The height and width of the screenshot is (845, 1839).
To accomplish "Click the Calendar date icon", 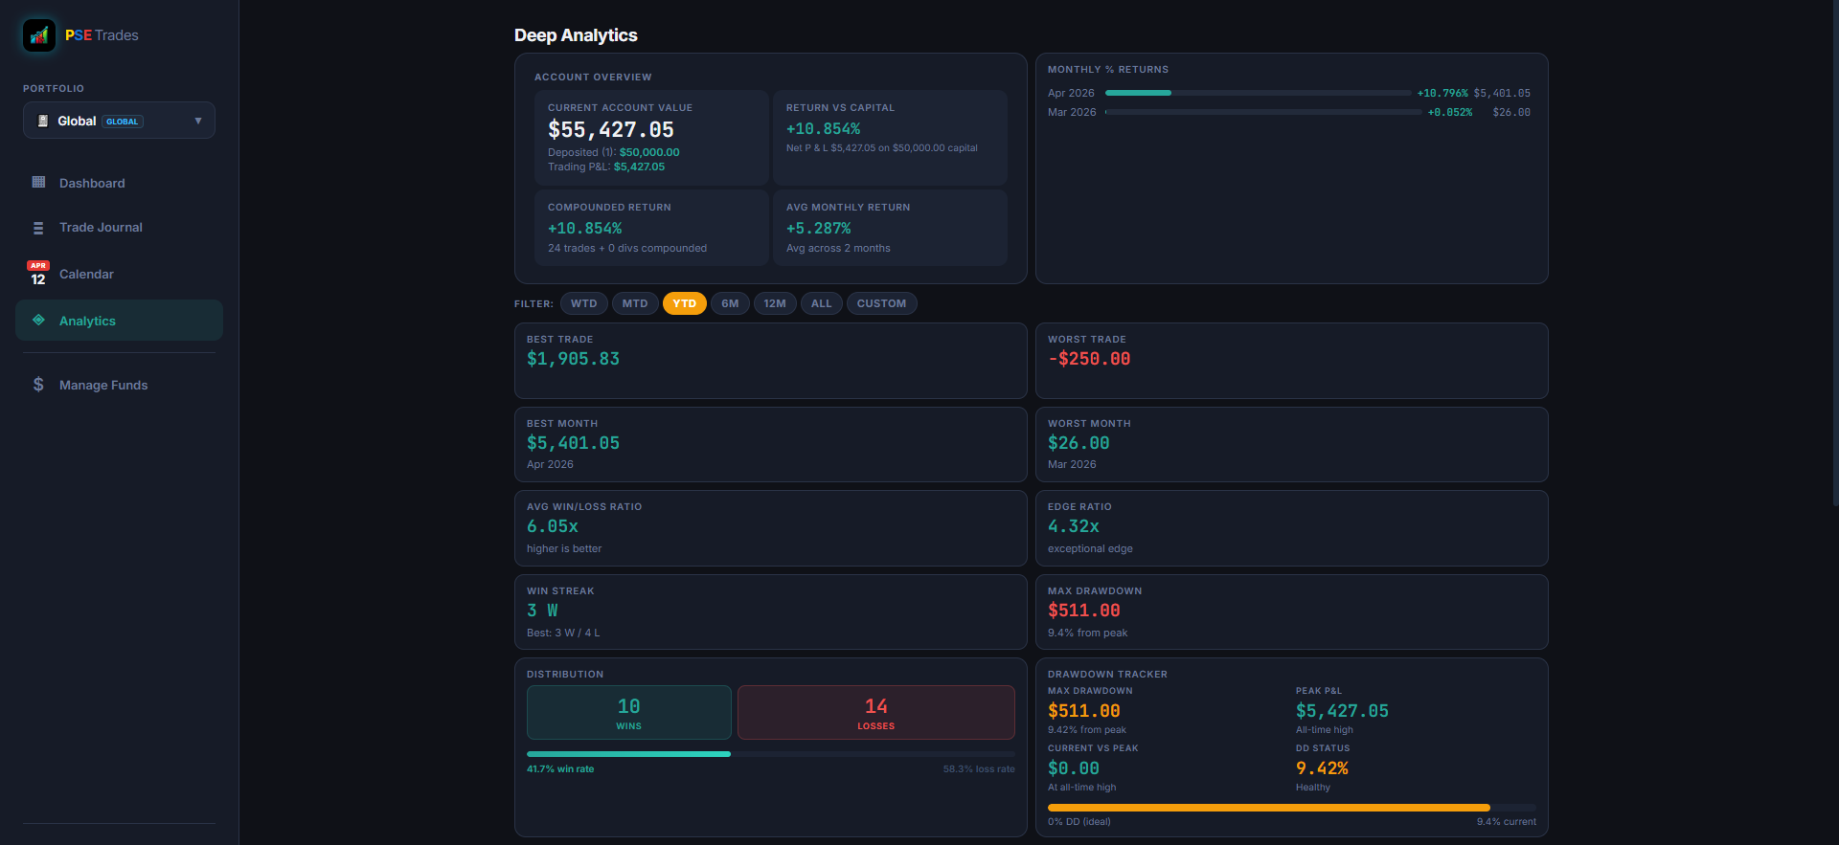I will pos(38,274).
